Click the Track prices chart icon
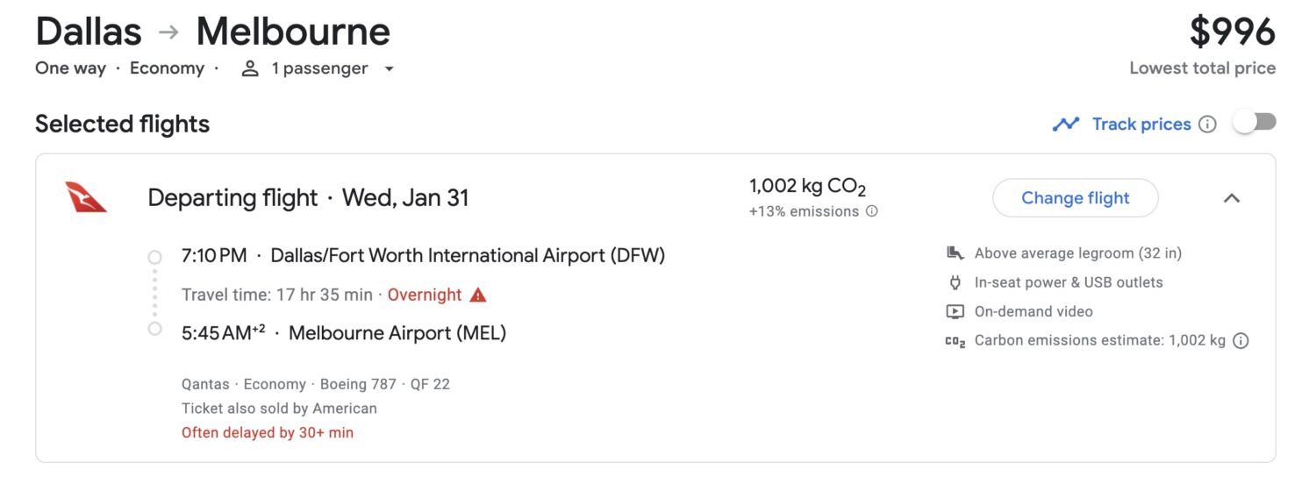Viewport: 1316px width, 491px height. coord(1065,125)
